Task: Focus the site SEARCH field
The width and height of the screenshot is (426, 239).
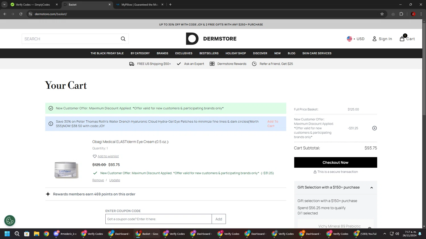Action: (70, 39)
